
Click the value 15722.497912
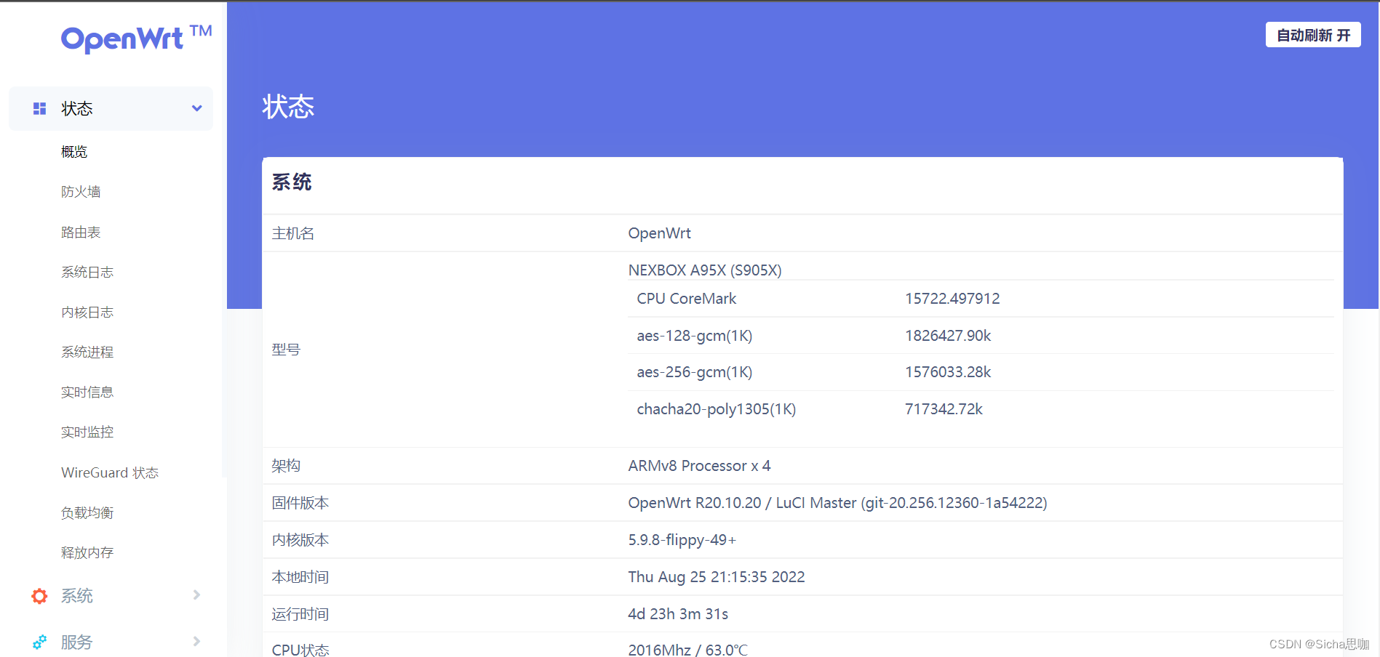point(952,299)
